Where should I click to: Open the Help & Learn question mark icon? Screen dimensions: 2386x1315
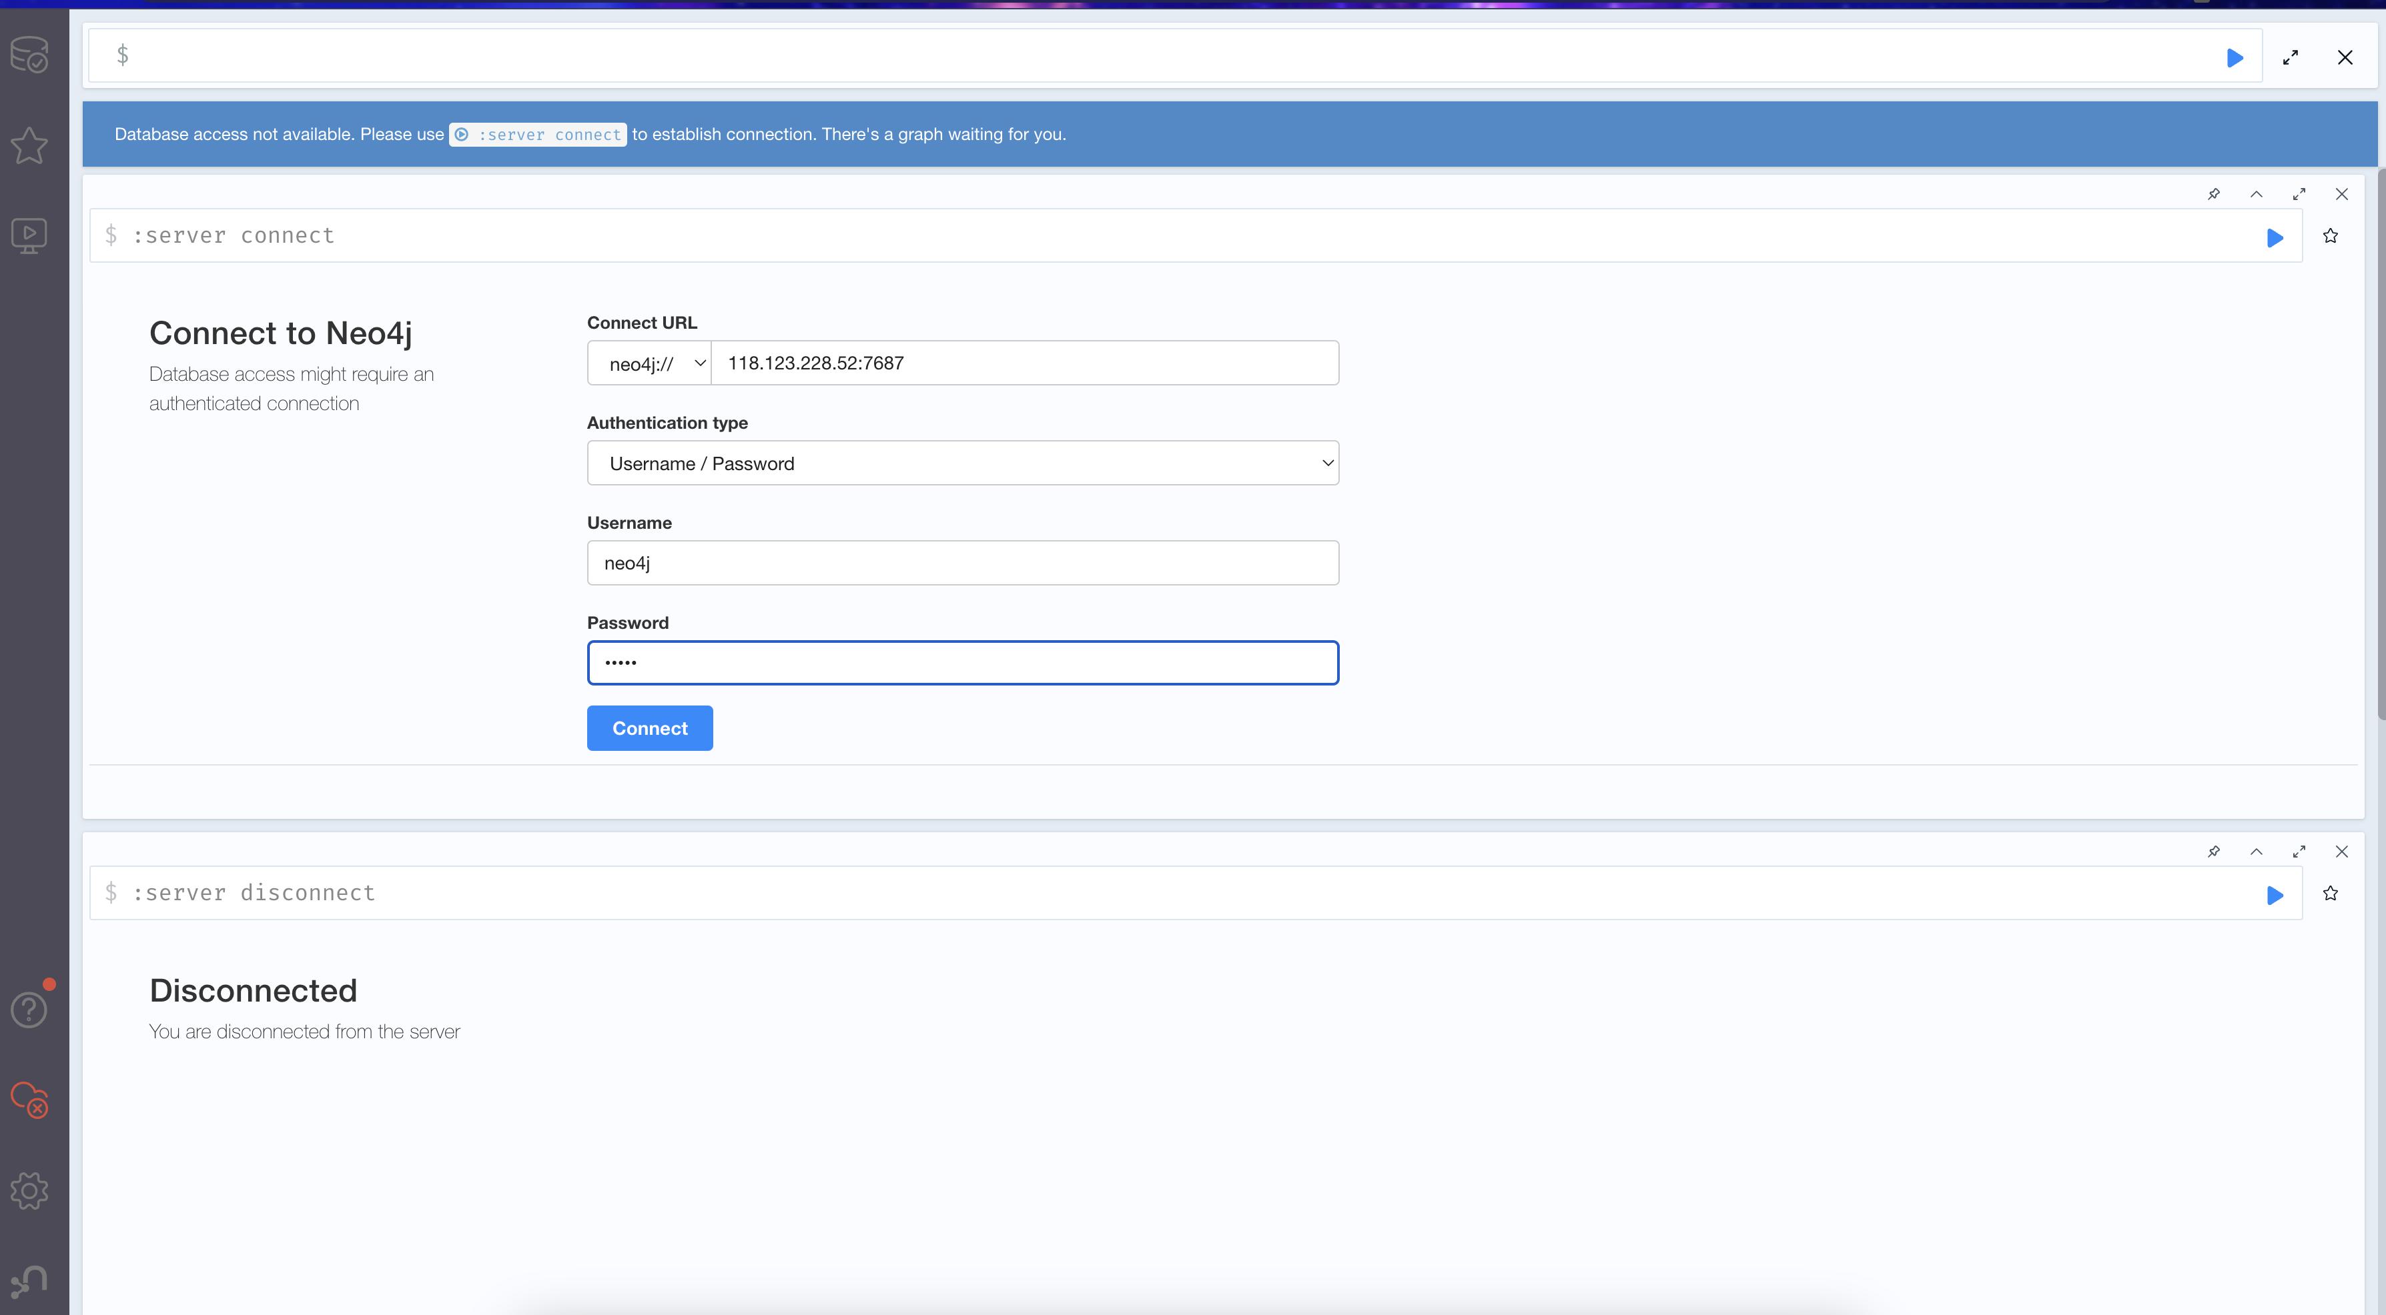(29, 1009)
